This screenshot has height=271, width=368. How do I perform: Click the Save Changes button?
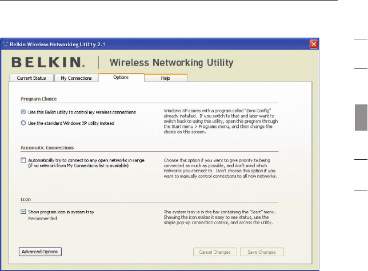tap(262, 251)
